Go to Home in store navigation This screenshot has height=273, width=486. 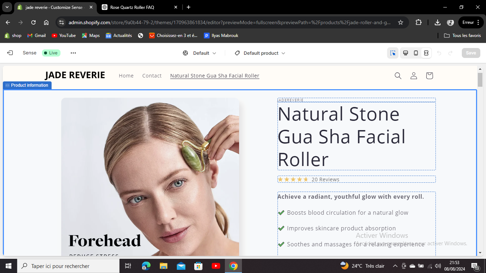126,76
